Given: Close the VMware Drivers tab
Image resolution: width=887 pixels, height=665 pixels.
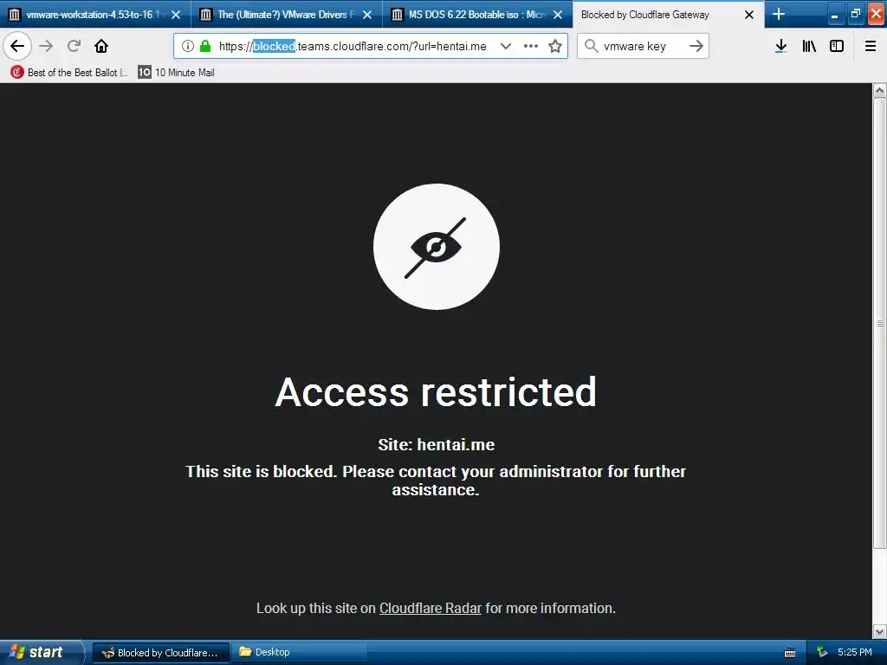Looking at the screenshot, I should point(367,15).
